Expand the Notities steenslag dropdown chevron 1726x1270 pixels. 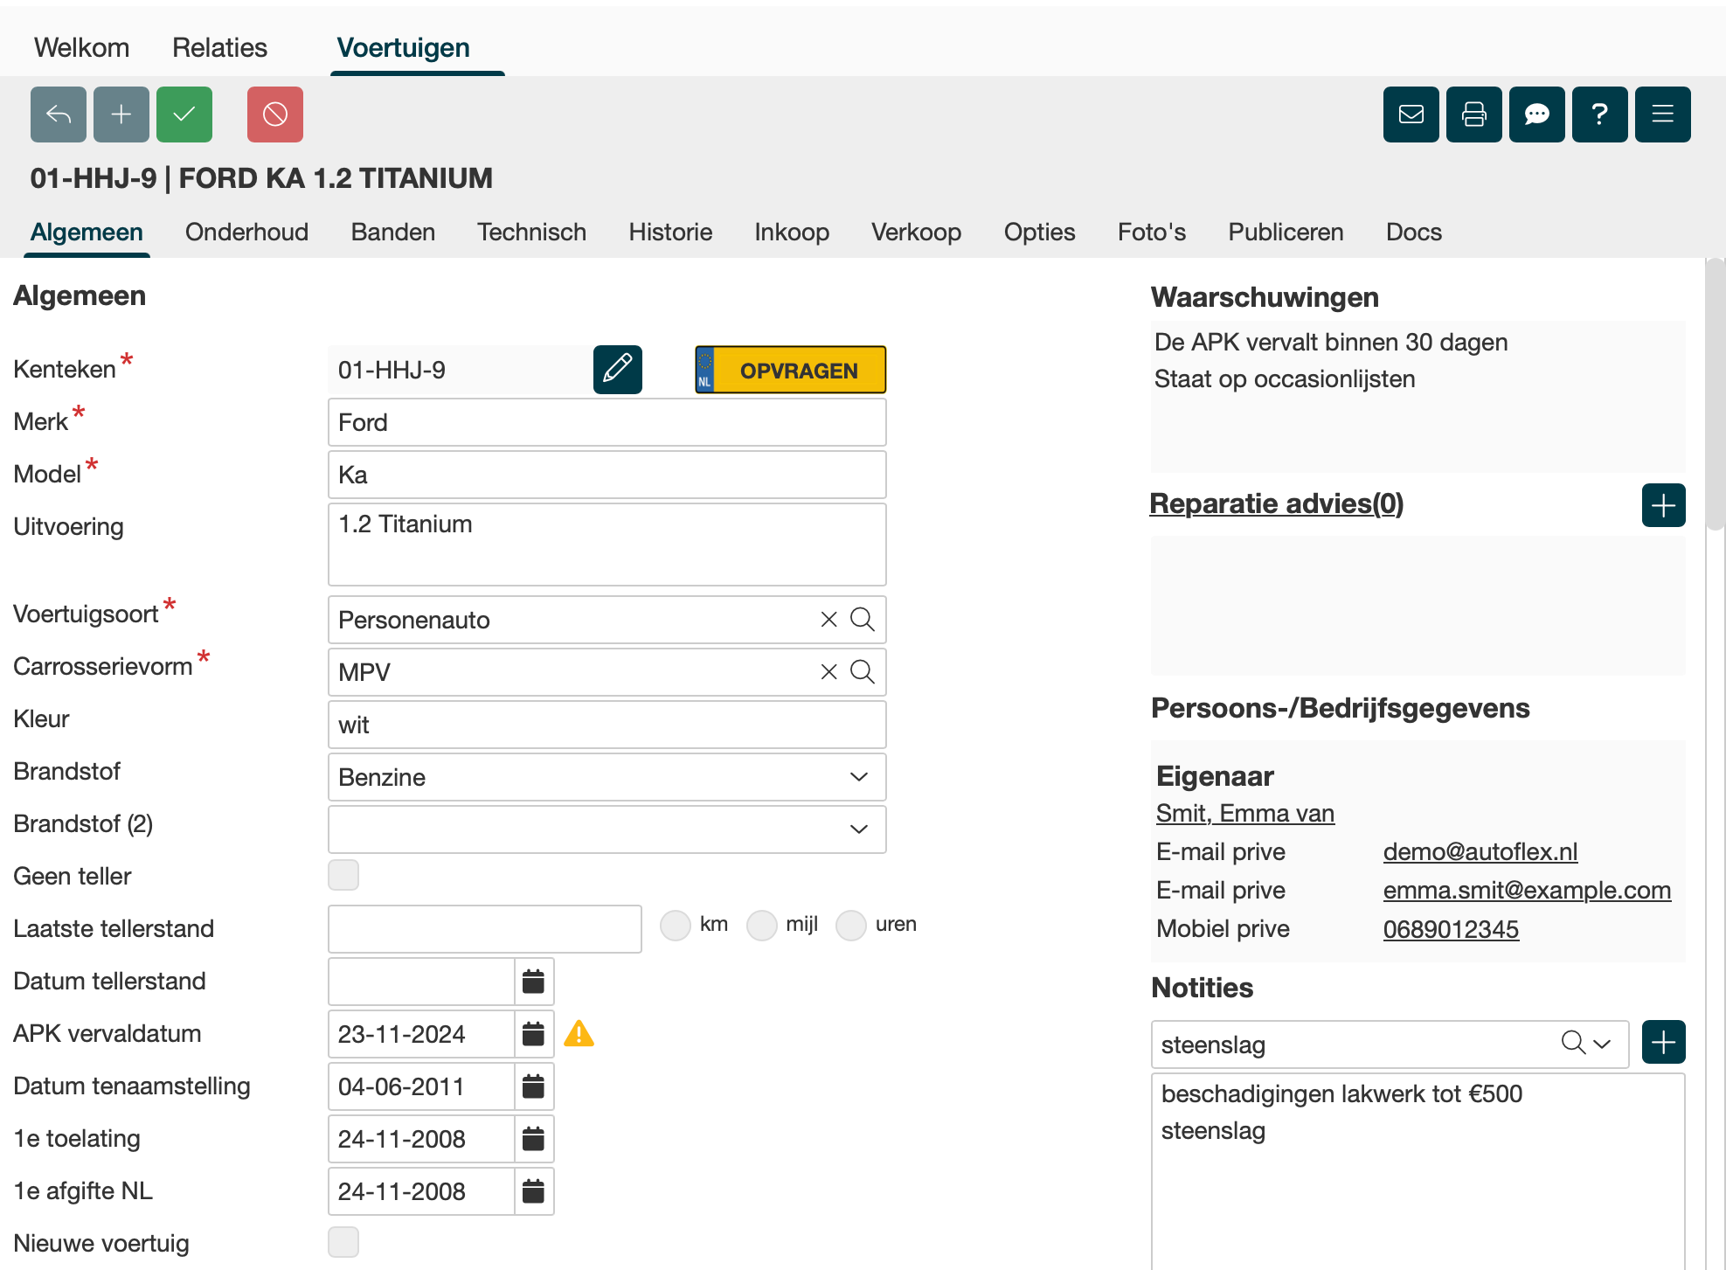coord(1601,1044)
